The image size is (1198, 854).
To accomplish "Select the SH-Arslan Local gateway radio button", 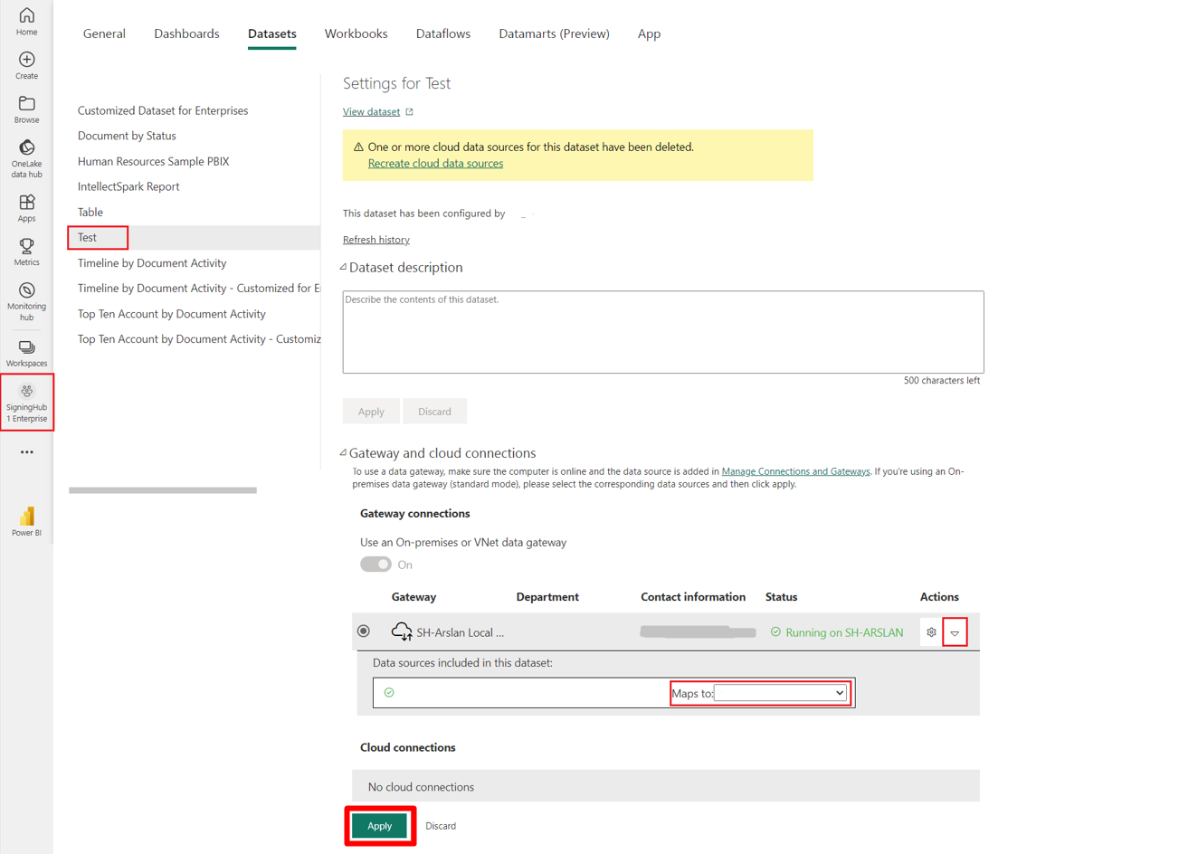I will (364, 631).
